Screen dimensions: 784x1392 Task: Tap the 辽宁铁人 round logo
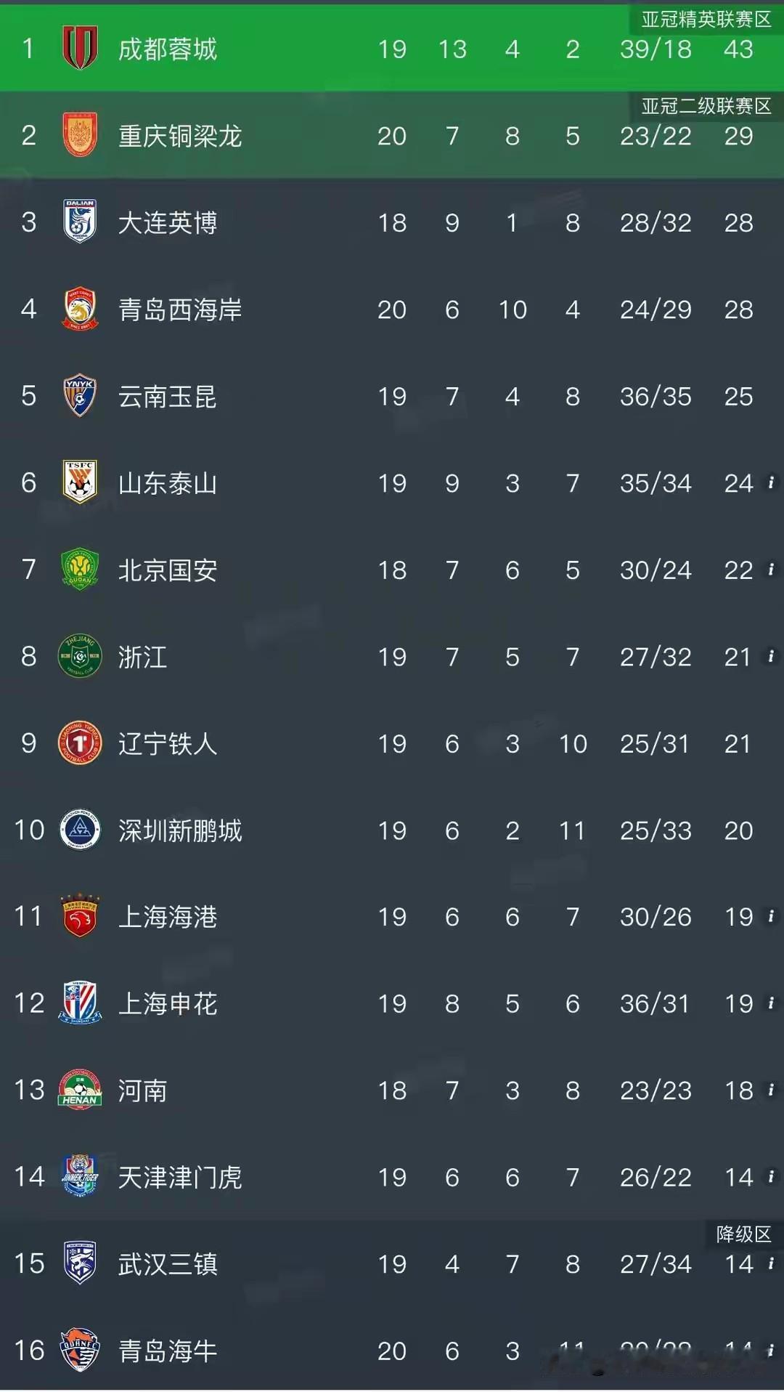click(x=80, y=743)
